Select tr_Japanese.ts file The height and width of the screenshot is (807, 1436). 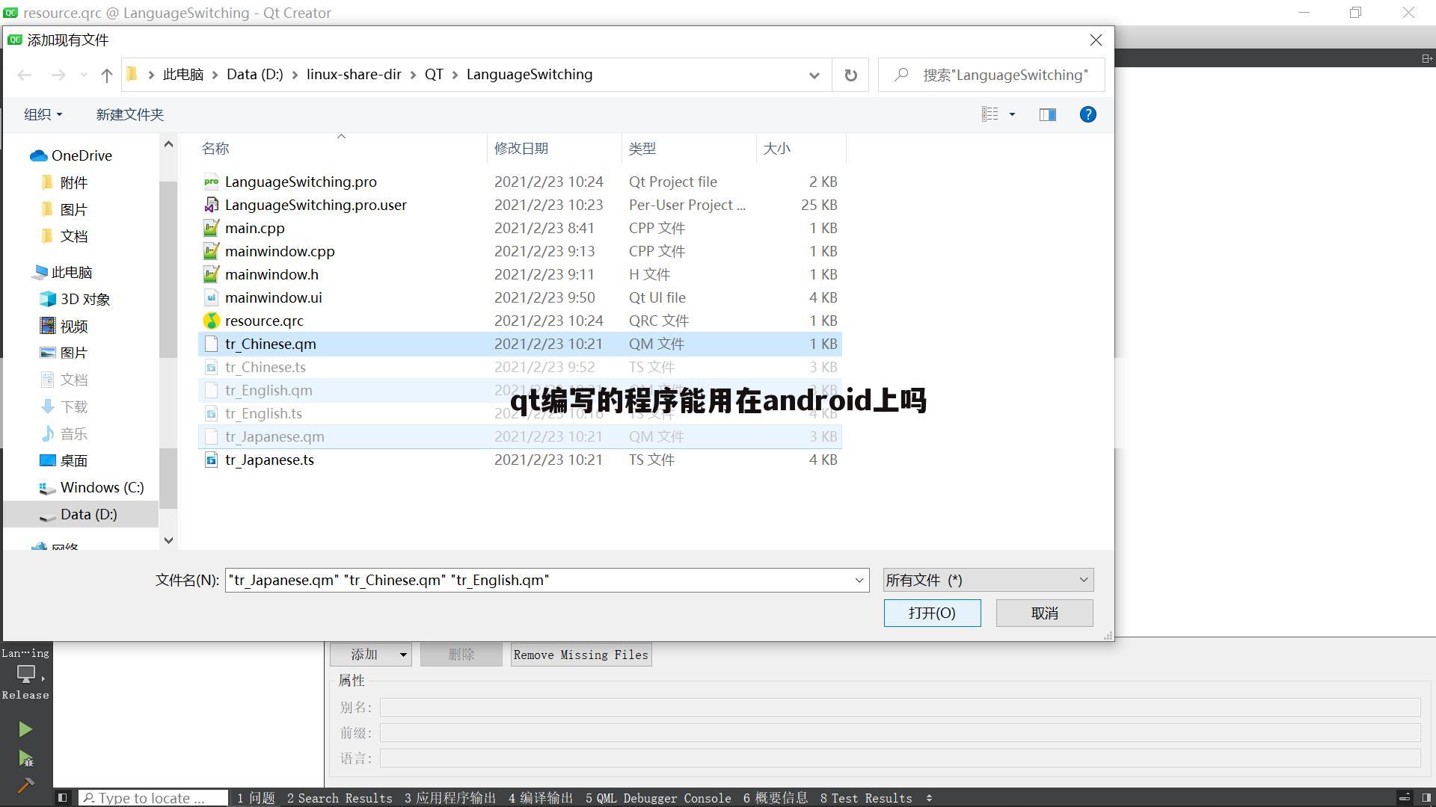[269, 460]
